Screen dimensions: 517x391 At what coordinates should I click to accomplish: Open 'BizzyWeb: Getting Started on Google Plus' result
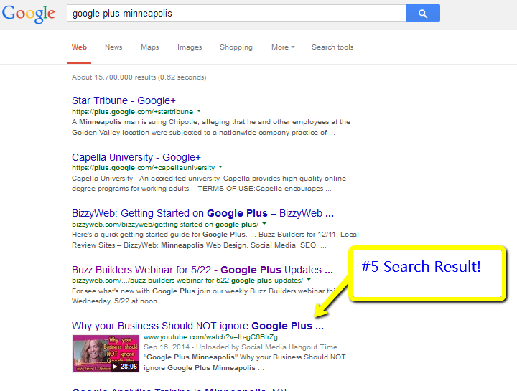point(202,214)
